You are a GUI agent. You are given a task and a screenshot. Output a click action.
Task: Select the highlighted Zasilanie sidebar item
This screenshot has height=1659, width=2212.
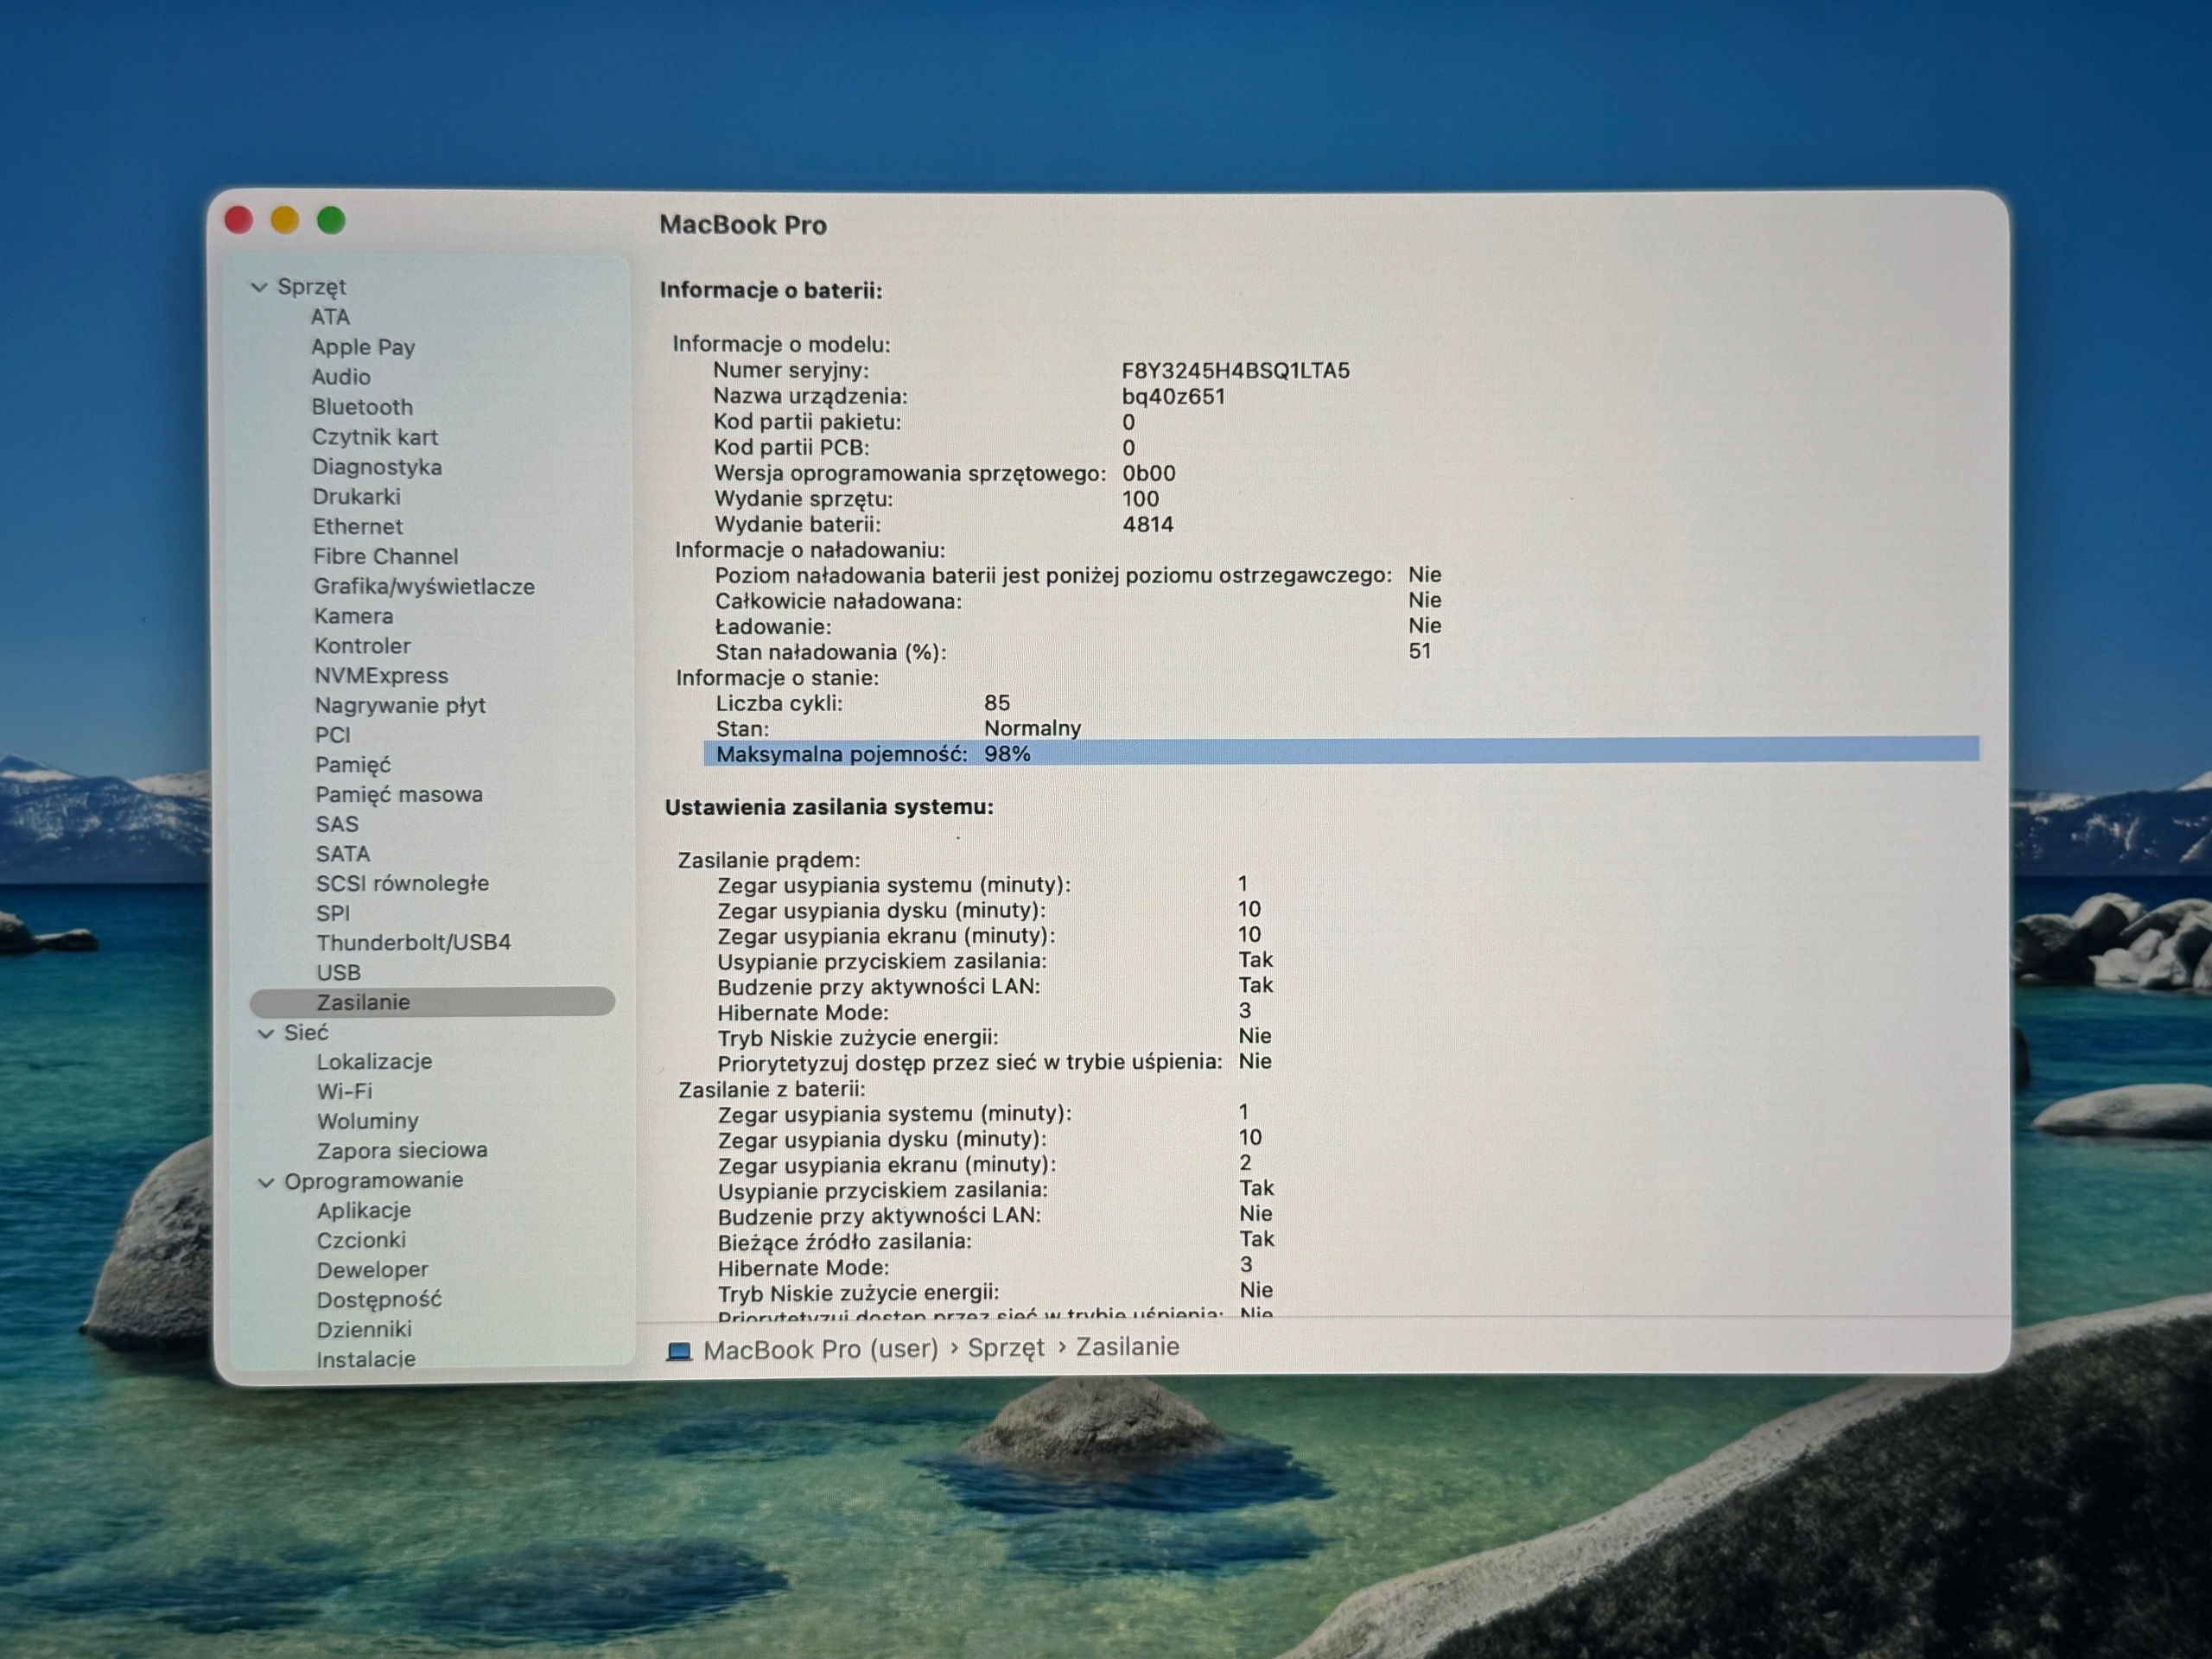click(x=432, y=1002)
